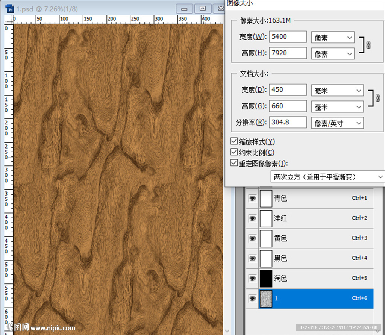Disable the 约束比例 checkbox

234,153
